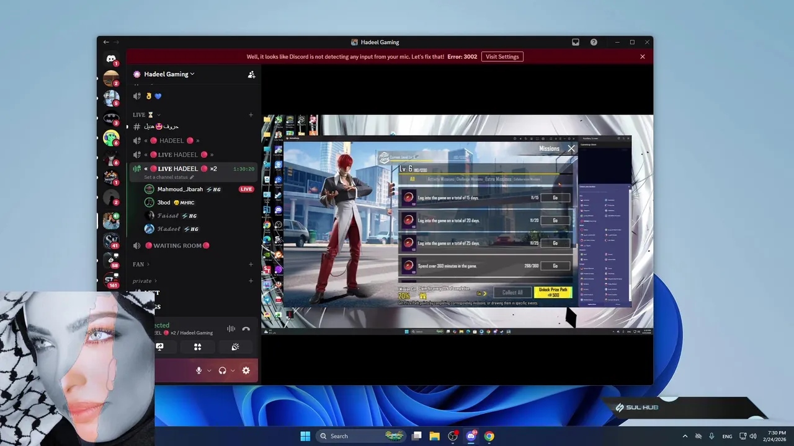Click Visit Settings in the error banner
794x446 pixels.
tap(502, 56)
